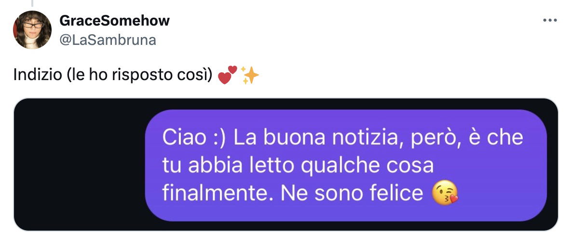Open the @LaSambruna handle link

(108, 40)
